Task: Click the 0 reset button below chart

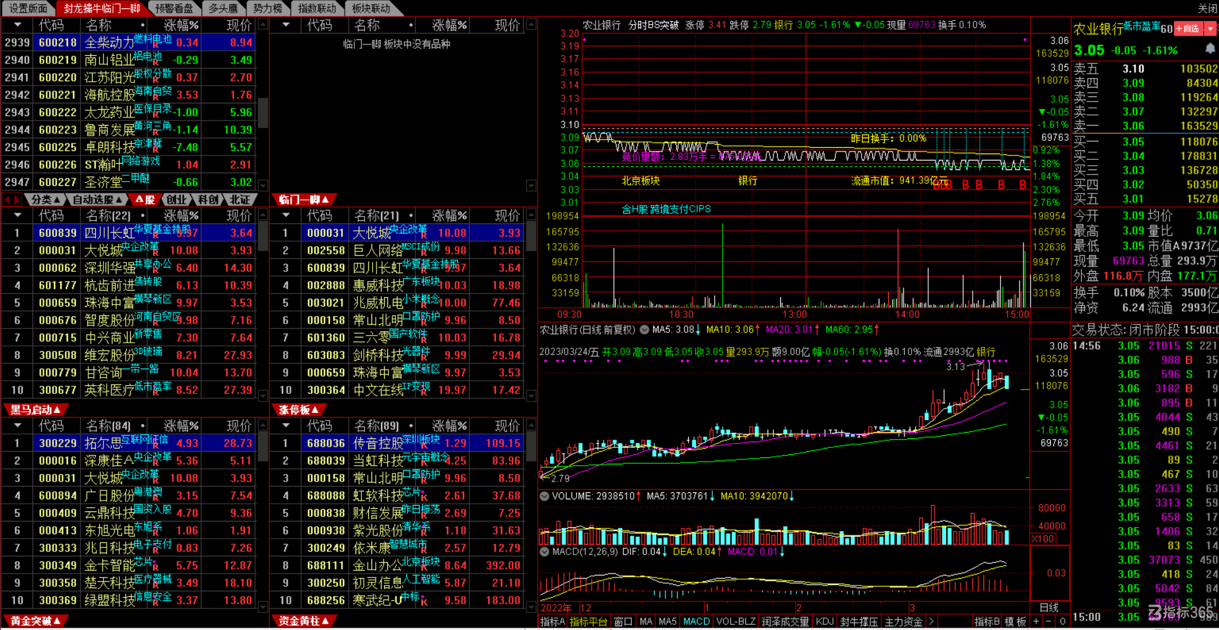Action: click(x=1062, y=622)
